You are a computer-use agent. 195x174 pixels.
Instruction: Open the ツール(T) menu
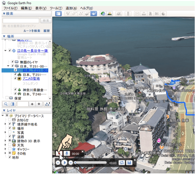[x=56, y=8]
